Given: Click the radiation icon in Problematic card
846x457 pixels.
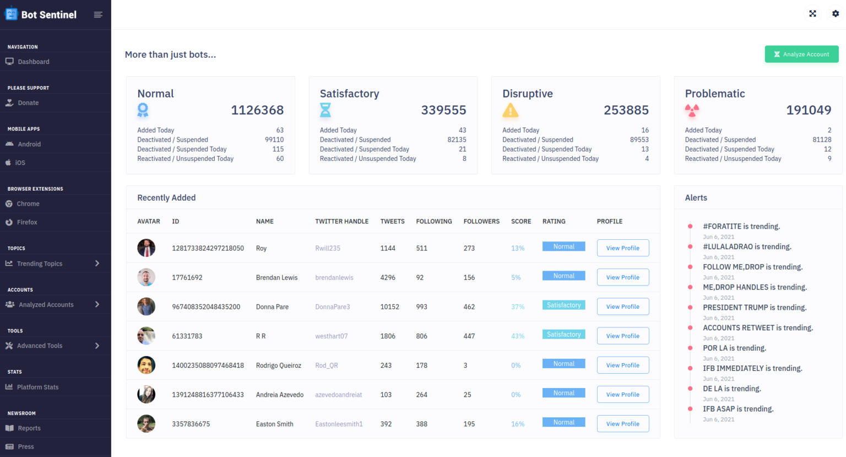Looking at the screenshot, I should pos(692,110).
